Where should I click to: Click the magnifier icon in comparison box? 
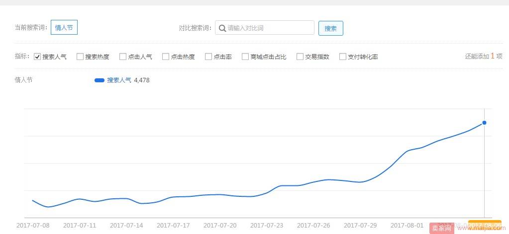pyautogui.click(x=222, y=28)
